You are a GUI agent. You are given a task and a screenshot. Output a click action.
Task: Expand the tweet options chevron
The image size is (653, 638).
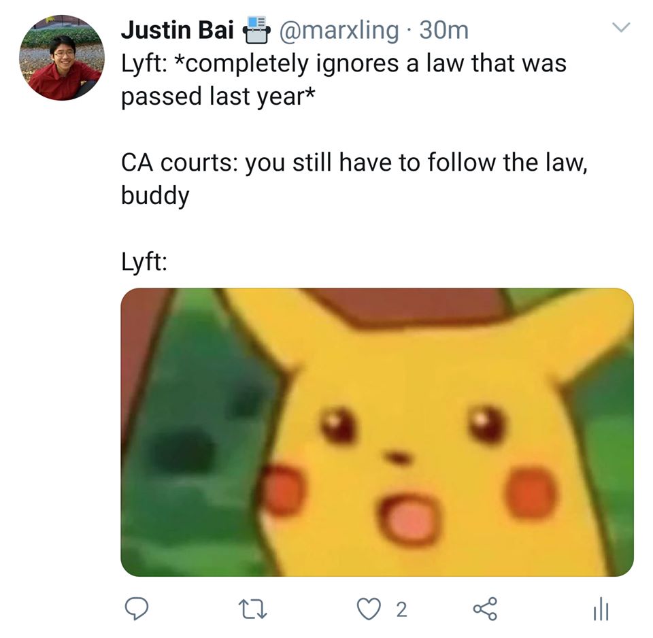[621, 27]
